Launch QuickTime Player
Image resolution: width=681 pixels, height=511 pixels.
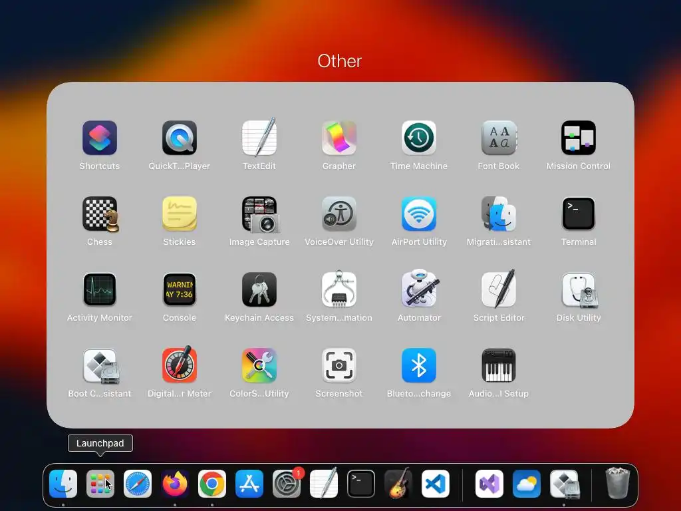pyautogui.click(x=180, y=138)
